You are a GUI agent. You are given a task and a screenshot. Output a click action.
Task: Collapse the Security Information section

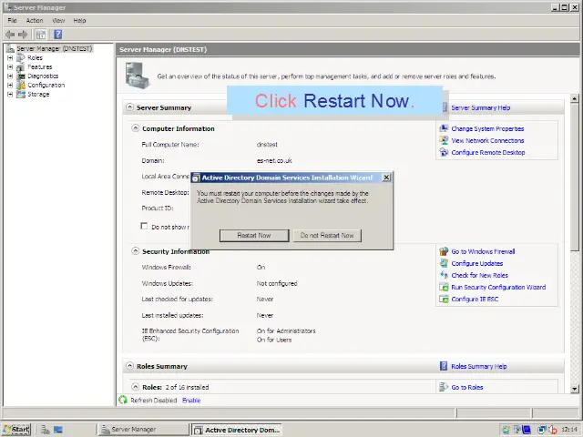pos(136,251)
